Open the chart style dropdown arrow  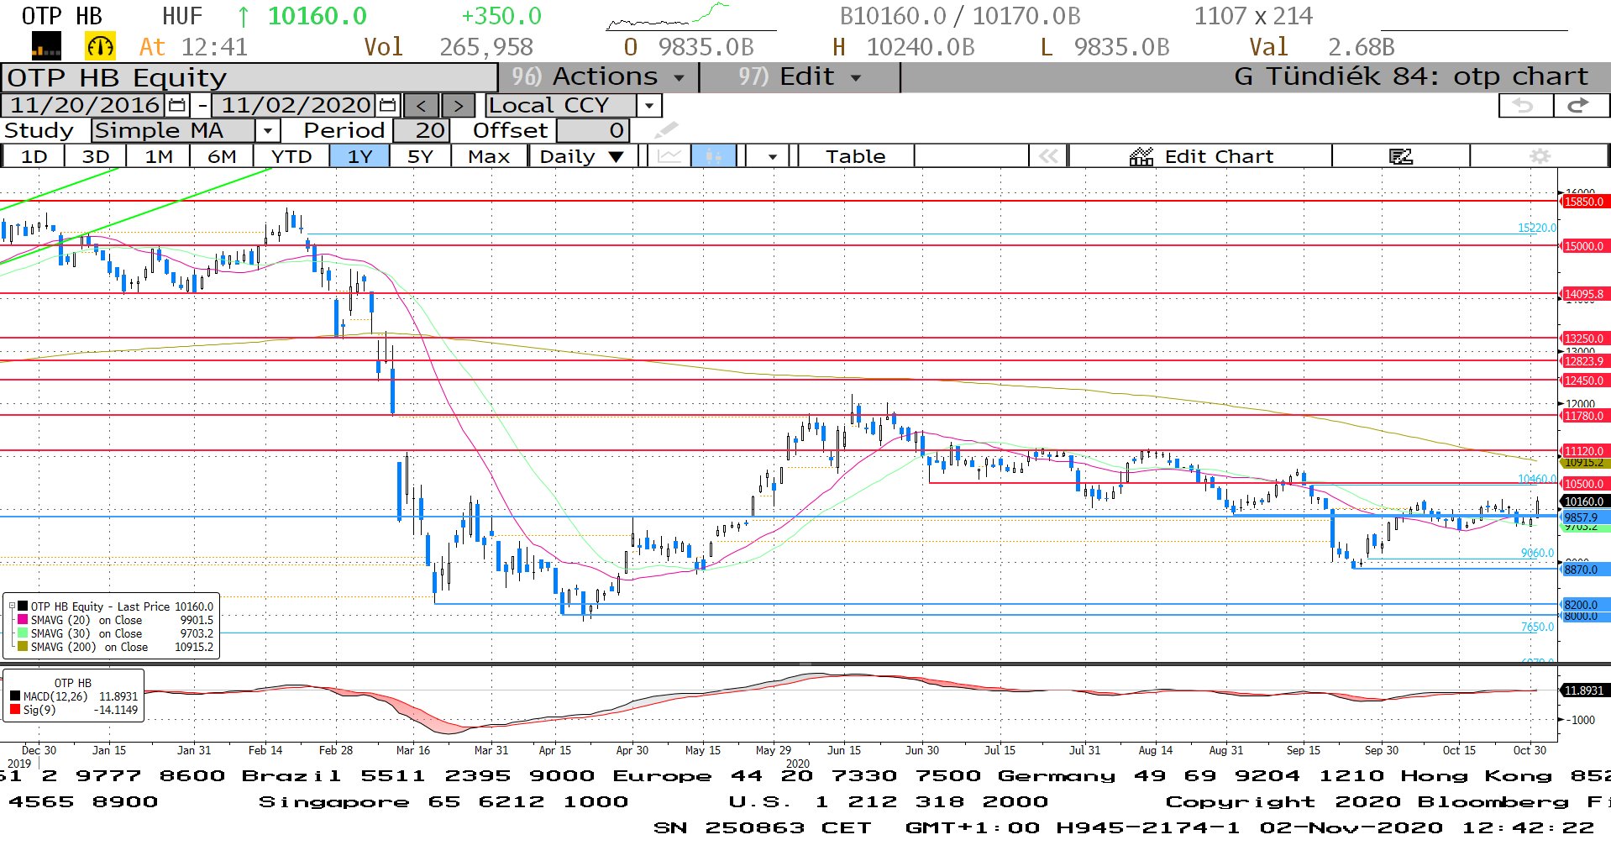tap(772, 156)
